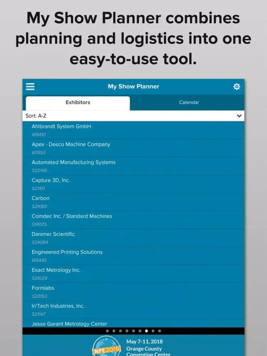
Task: Click booth number S34084
Action: [40, 242]
